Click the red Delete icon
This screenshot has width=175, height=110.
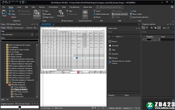pyautogui.click(x=10, y=17)
